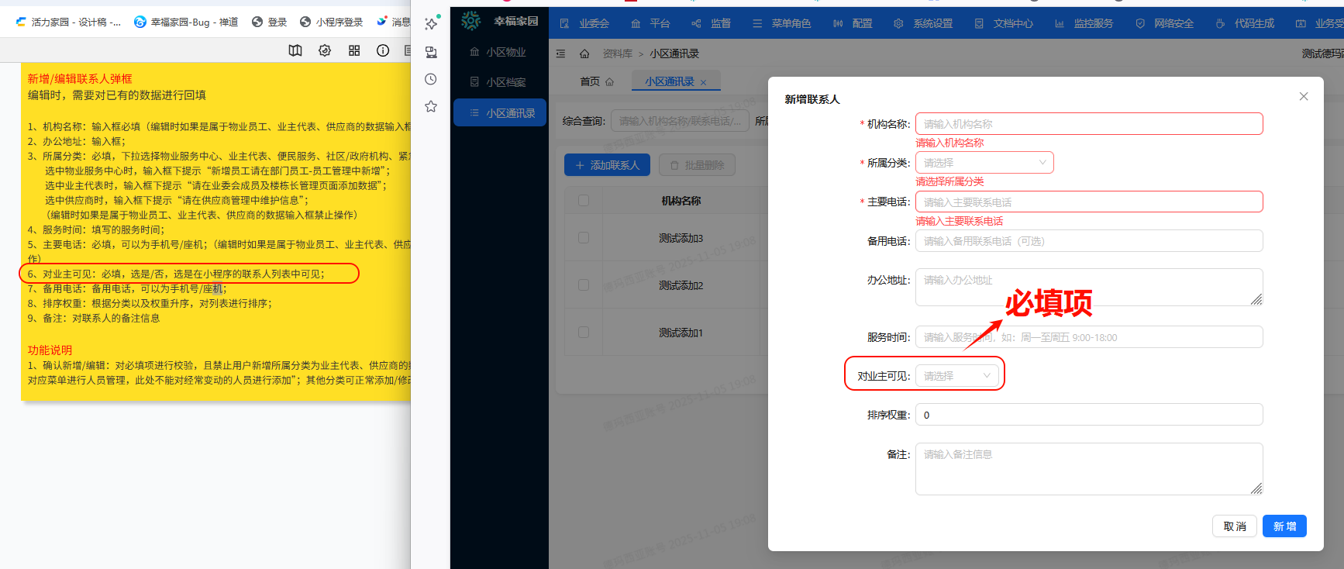Open the 对业主可见 dropdown

pos(957,376)
